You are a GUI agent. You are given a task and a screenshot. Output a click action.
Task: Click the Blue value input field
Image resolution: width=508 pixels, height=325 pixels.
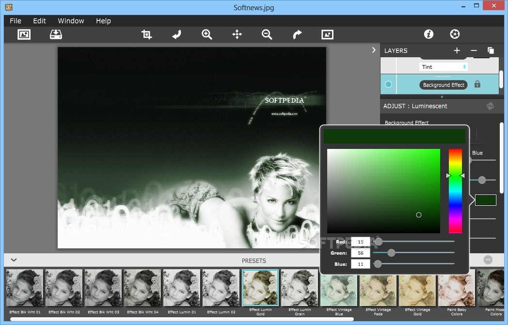tap(360, 264)
